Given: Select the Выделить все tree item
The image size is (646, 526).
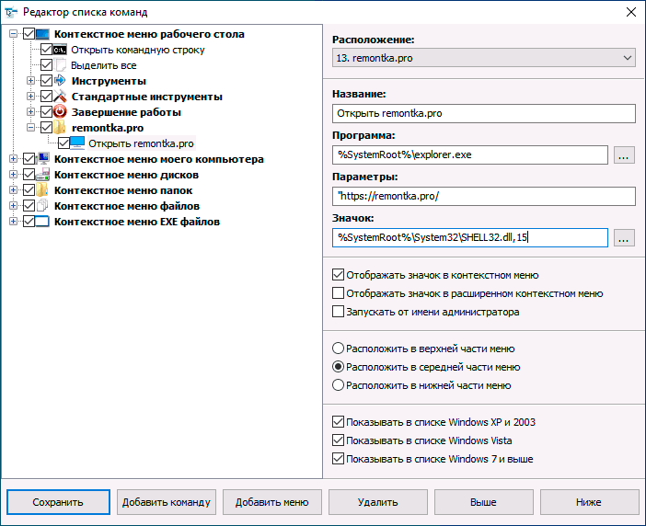Looking at the screenshot, I should pos(103,65).
